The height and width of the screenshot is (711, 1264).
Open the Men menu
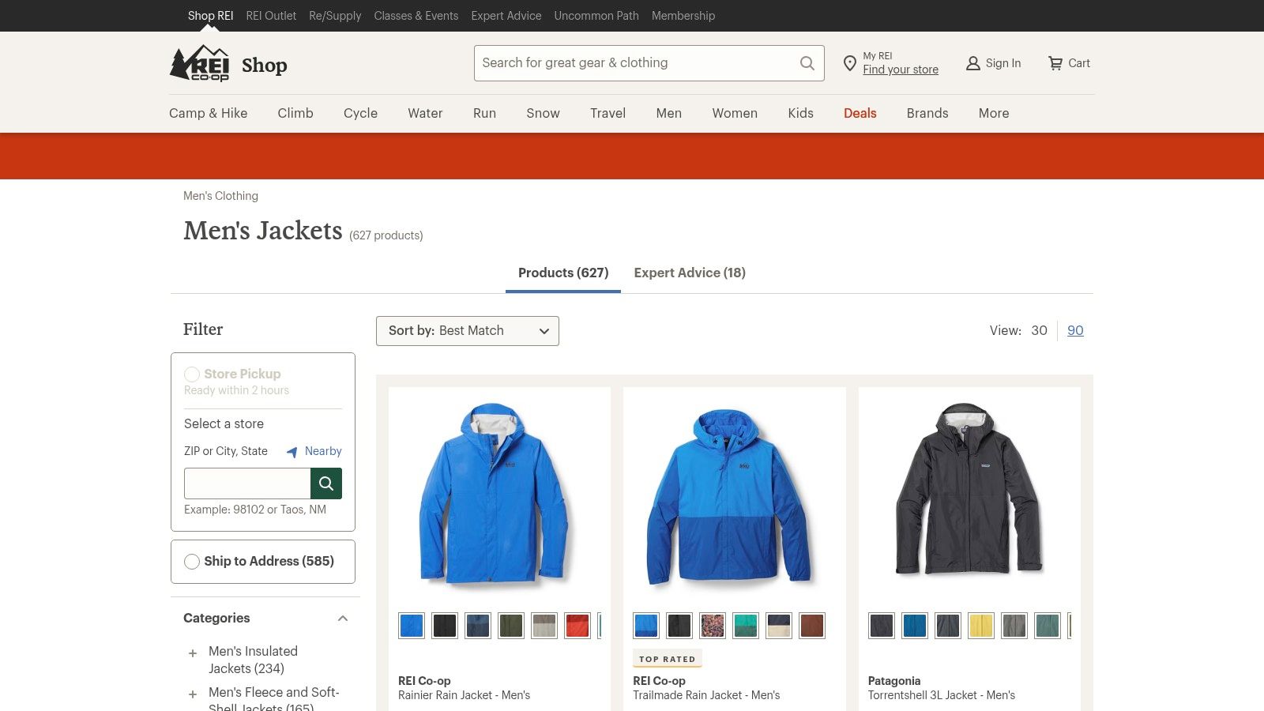(669, 113)
